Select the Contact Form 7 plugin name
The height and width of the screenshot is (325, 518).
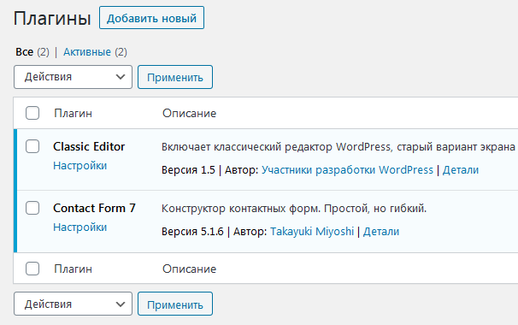(94, 208)
